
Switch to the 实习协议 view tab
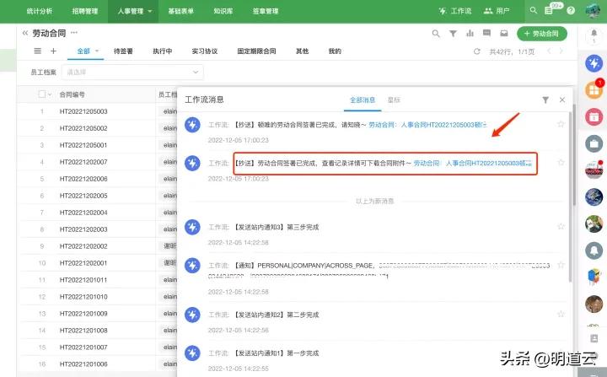[205, 51]
